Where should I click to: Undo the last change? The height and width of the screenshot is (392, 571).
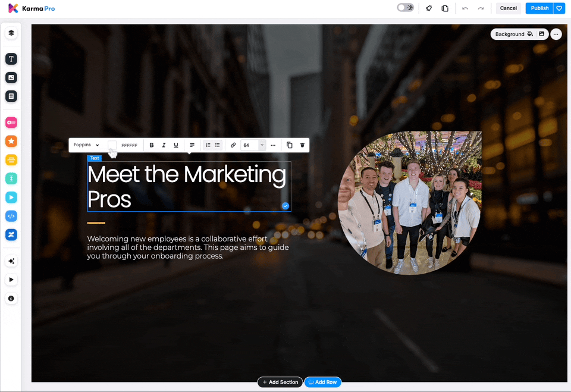(465, 8)
